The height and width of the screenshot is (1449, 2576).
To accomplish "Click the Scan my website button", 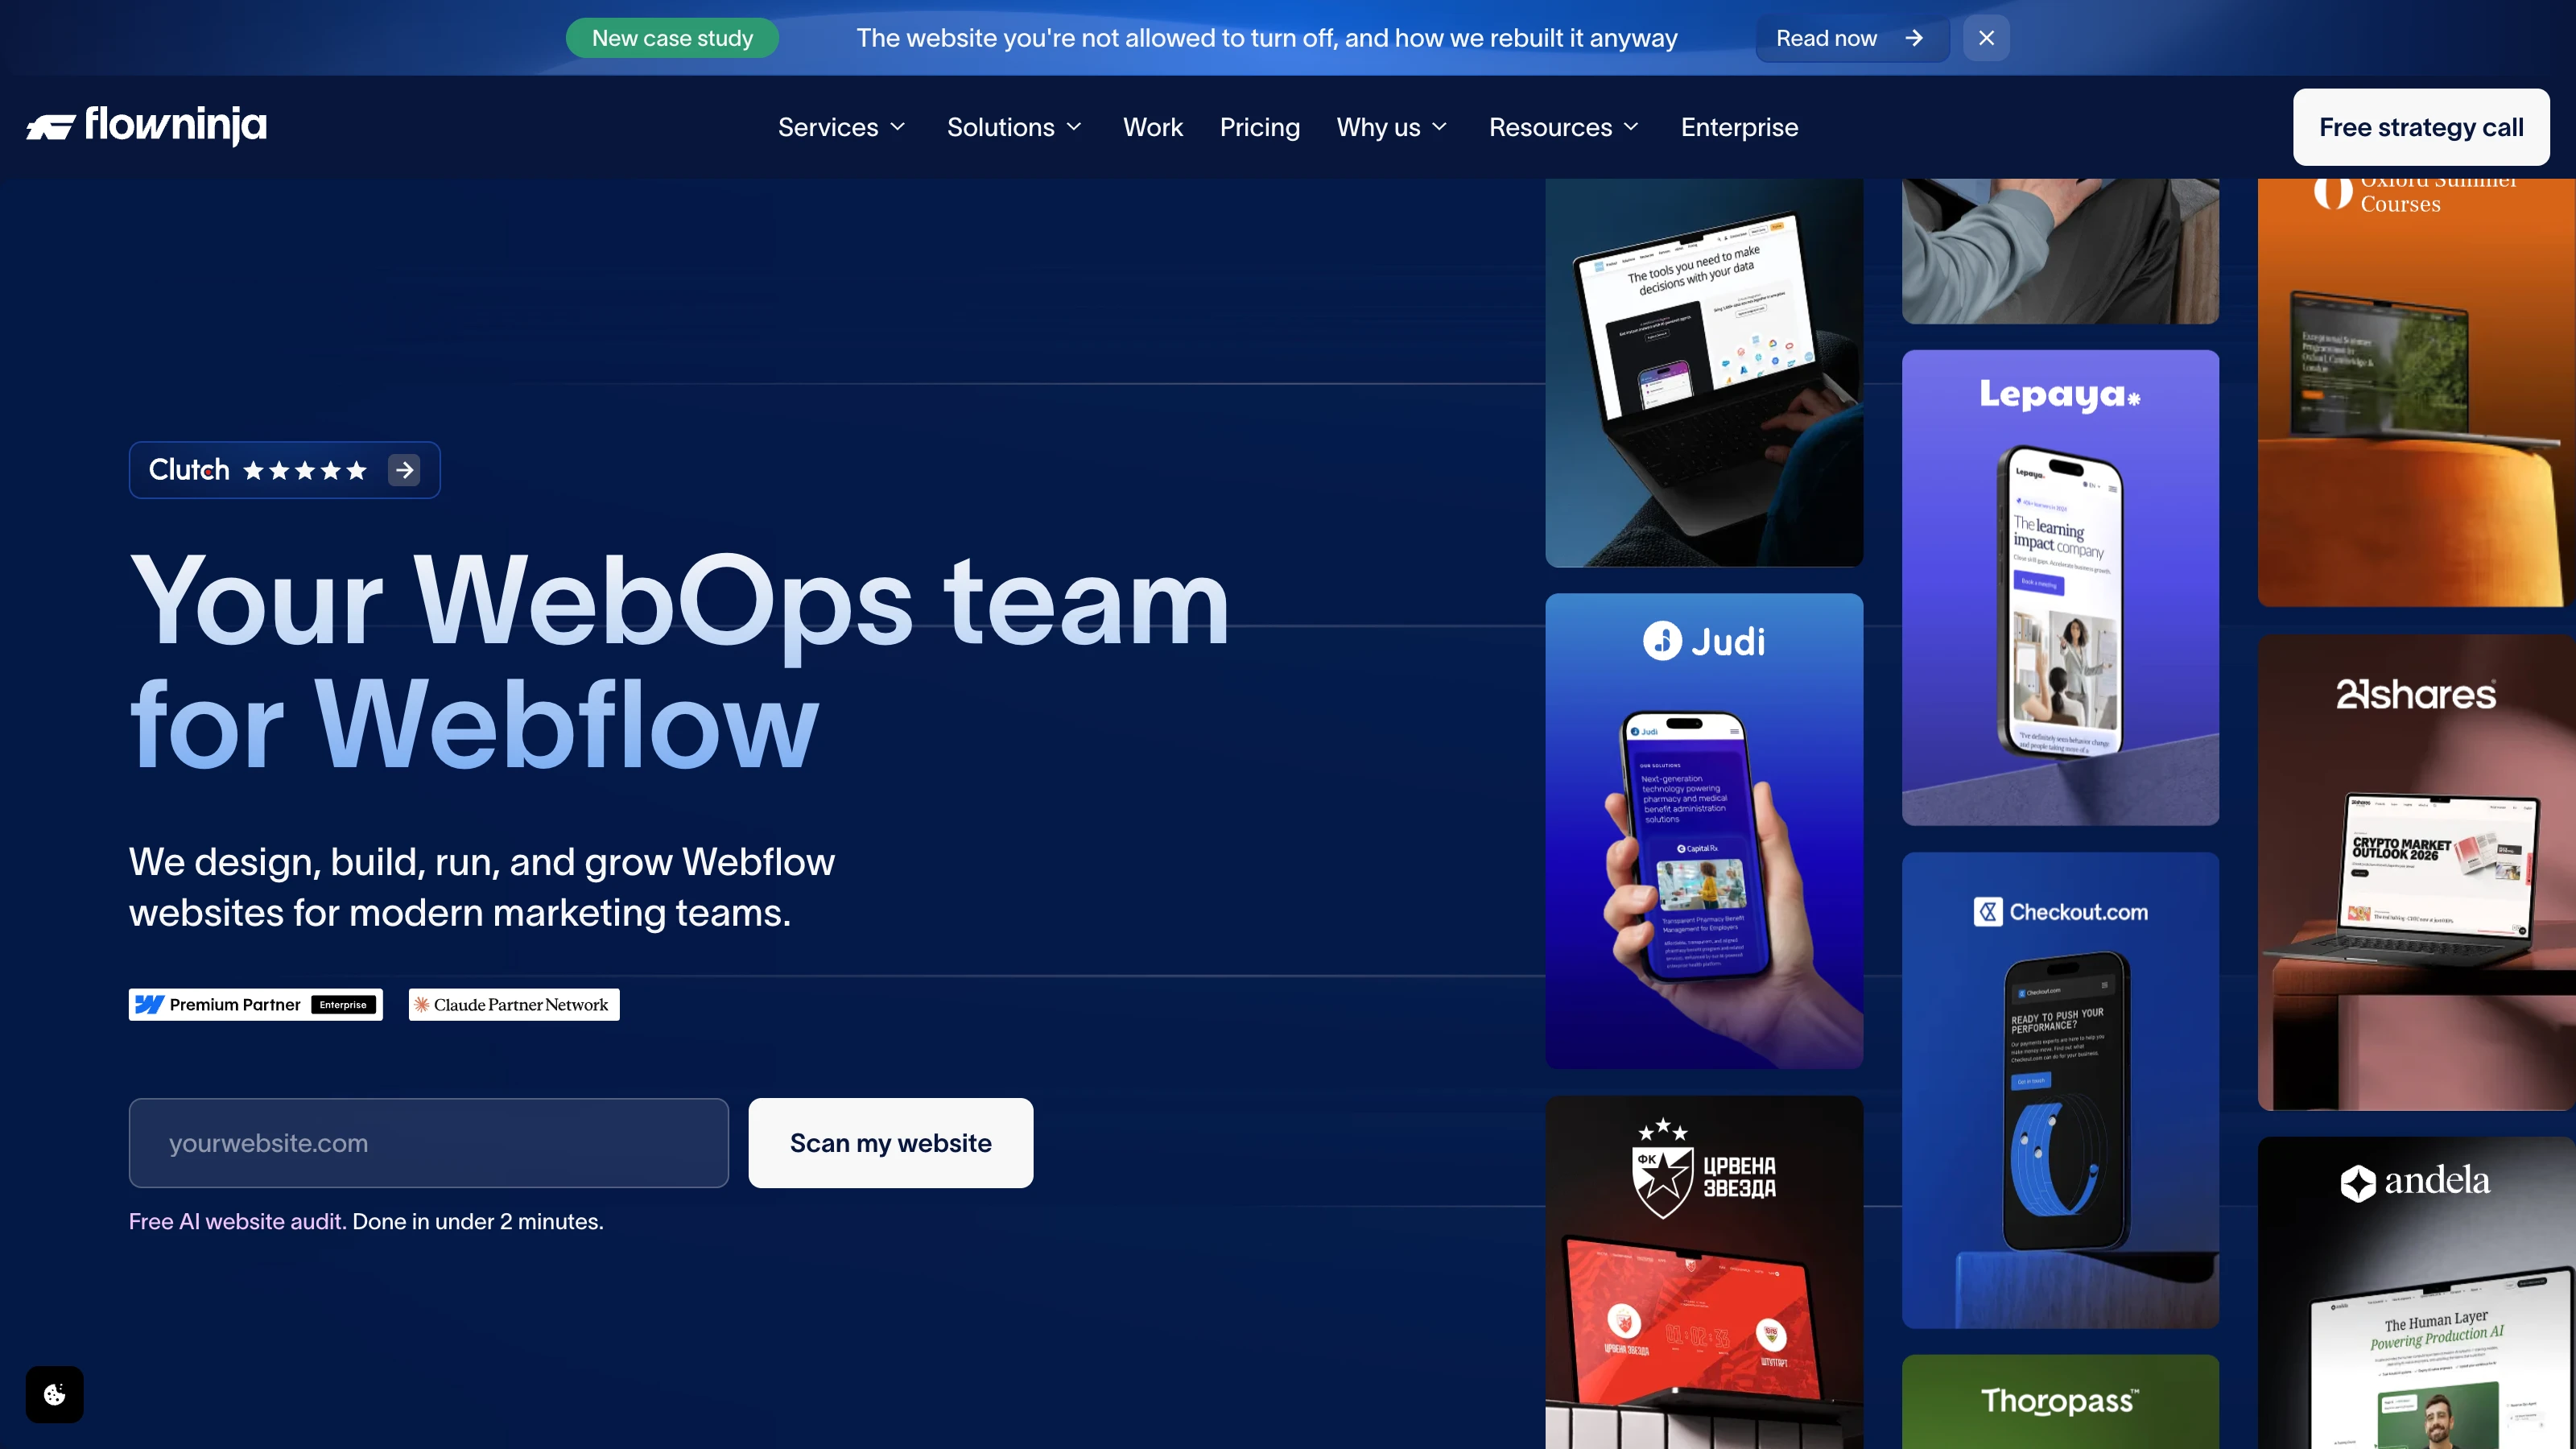I will [x=890, y=1143].
